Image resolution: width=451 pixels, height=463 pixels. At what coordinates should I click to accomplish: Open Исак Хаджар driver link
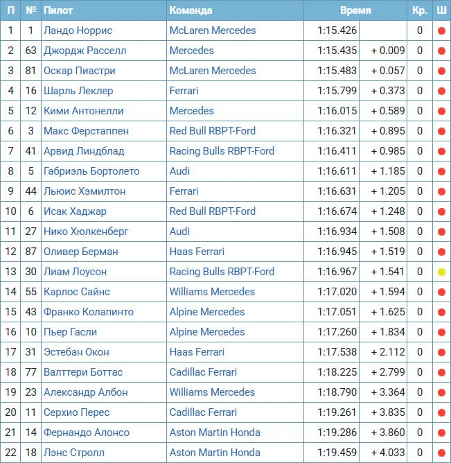tap(75, 211)
